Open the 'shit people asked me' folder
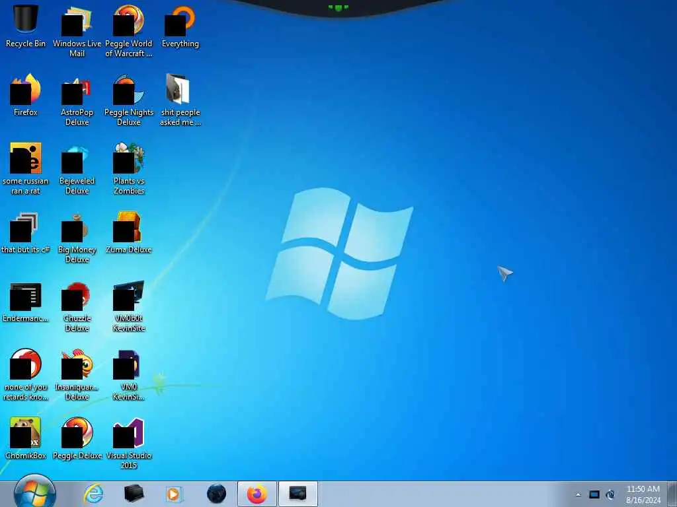 (x=180, y=99)
